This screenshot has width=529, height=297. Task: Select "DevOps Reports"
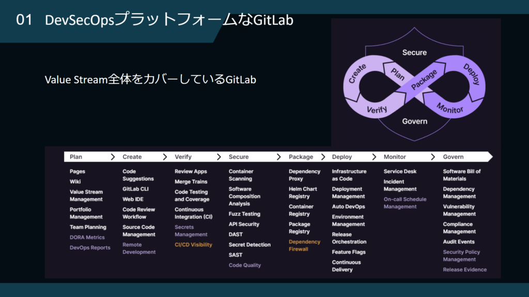pos(90,247)
